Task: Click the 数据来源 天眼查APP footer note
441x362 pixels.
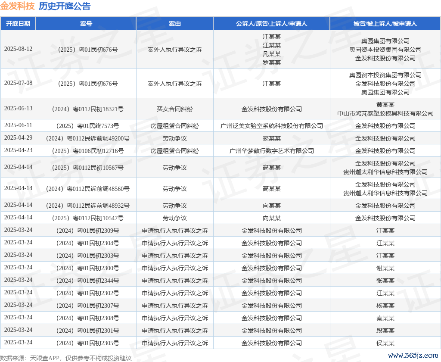Action: pos(65,358)
